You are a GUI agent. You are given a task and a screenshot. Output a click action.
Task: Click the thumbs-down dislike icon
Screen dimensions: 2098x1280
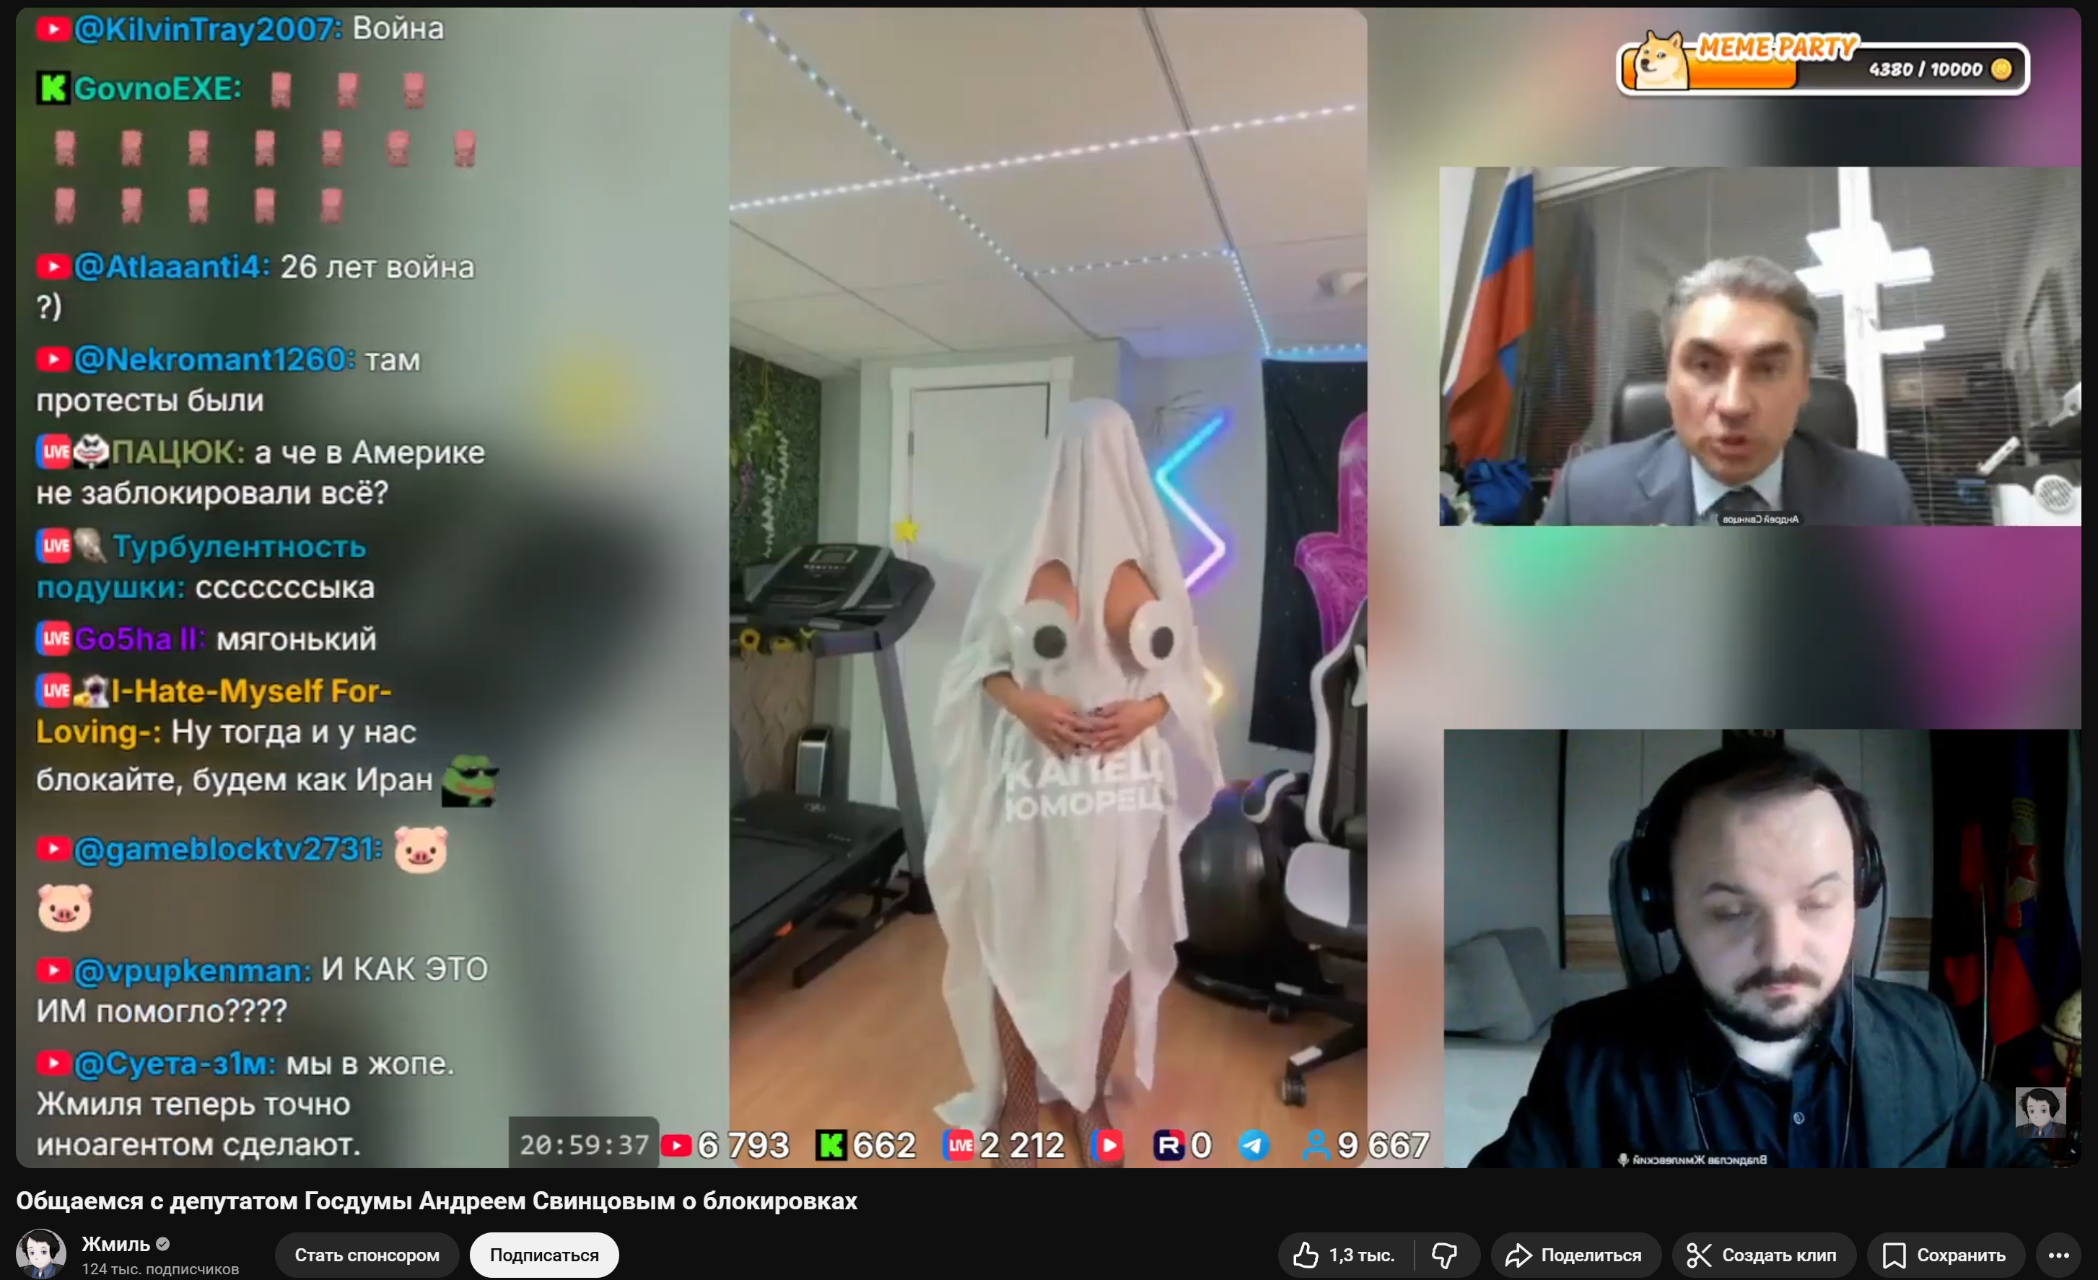(x=1444, y=1255)
